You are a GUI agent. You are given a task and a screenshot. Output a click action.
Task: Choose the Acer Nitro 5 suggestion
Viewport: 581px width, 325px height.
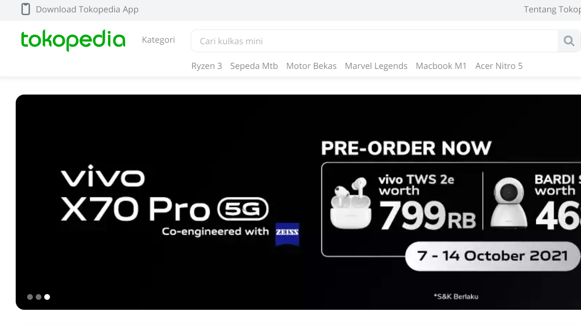point(499,66)
